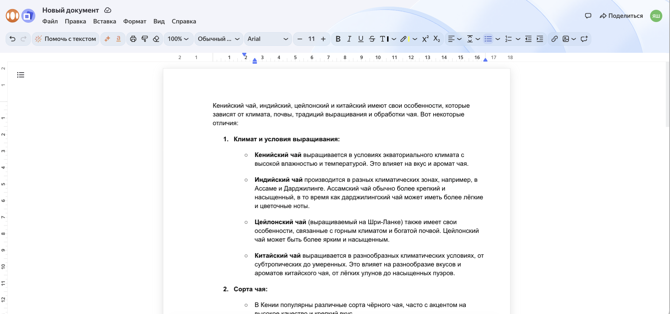Viewport: 670px width, 314px height.
Task: Open the comments panel icon at top right
Action: click(588, 16)
